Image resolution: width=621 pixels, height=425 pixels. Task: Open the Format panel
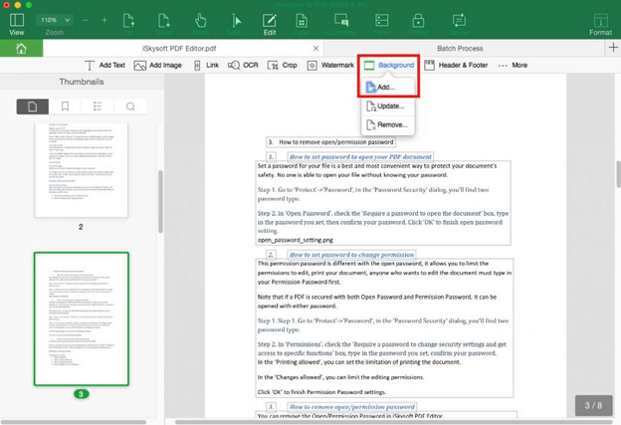pyautogui.click(x=600, y=24)
